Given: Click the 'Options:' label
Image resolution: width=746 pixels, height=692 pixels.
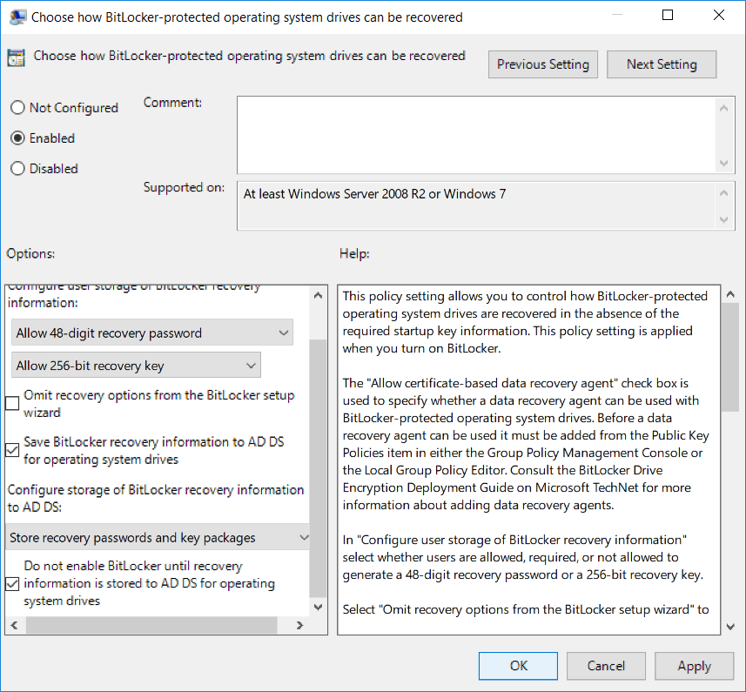Looking at the screenshot, I should pyautogui.click(x=30, y=253).
